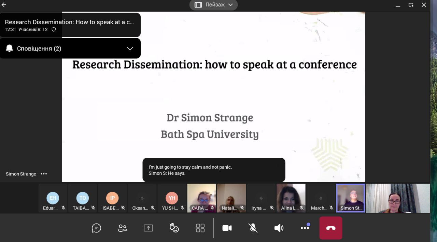The height and width of the screenshot is (242, 437).
Task: Click the muted mic icon on March... tile
Action: (x=331, y=208)
